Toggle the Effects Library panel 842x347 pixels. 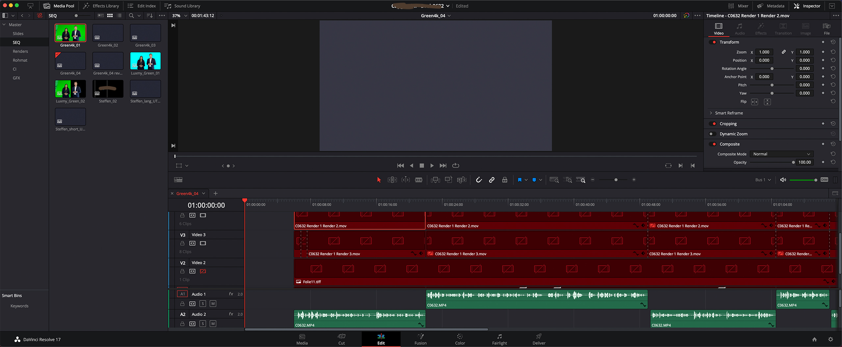101,6
